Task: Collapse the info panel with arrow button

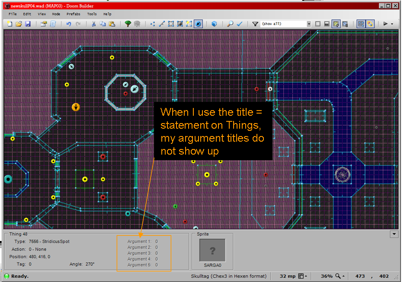Action: point(394,234)
